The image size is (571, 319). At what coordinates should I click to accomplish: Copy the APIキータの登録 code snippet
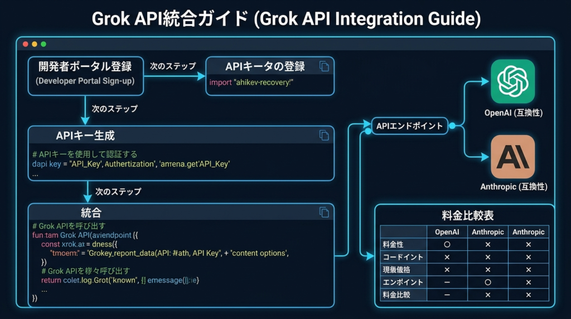coord(324,67)
